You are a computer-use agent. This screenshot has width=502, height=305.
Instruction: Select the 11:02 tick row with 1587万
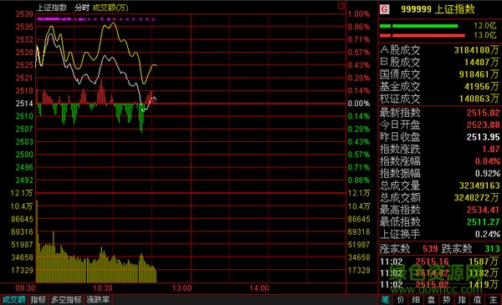(439, 262)
